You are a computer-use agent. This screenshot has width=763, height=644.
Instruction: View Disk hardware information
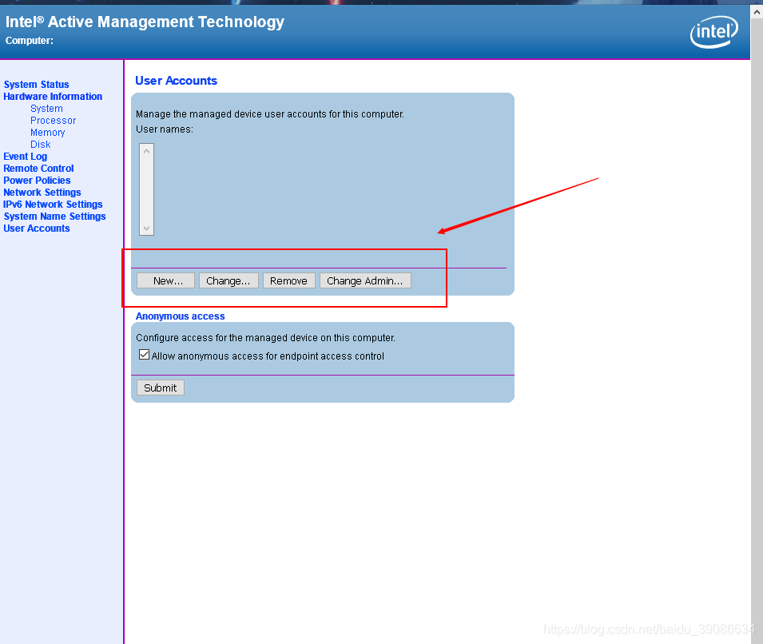40,144
